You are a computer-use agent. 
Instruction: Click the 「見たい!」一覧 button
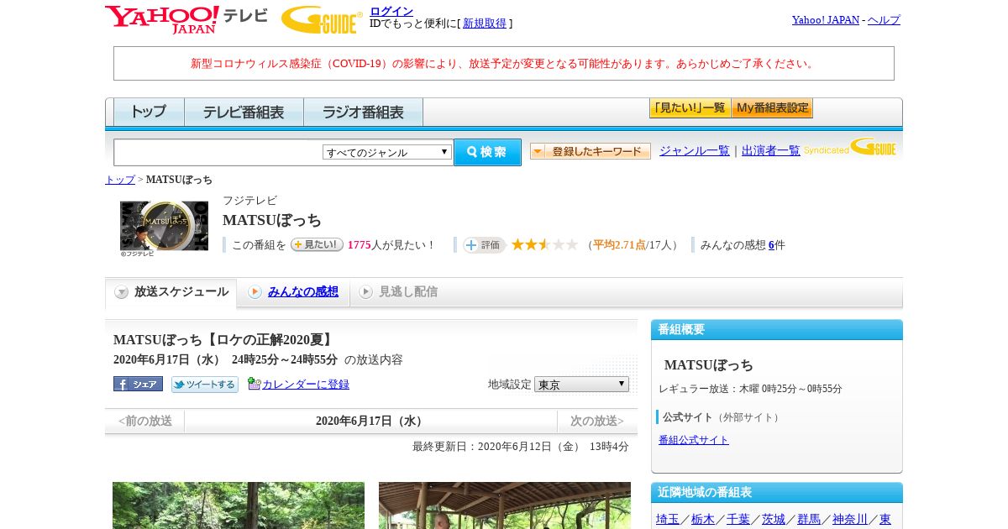click(690, 108)
